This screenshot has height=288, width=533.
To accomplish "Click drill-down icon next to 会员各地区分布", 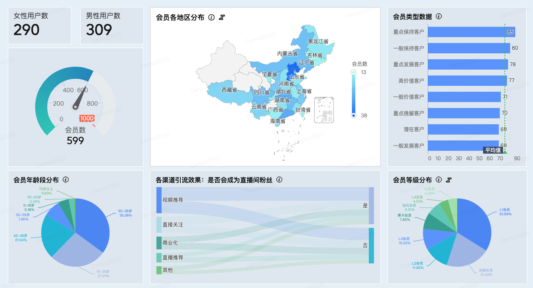I will click(222, 17).
